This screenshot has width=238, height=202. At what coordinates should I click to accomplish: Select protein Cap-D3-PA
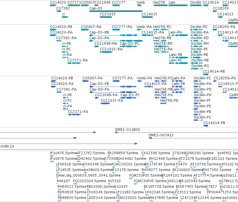tap(100, 89)
